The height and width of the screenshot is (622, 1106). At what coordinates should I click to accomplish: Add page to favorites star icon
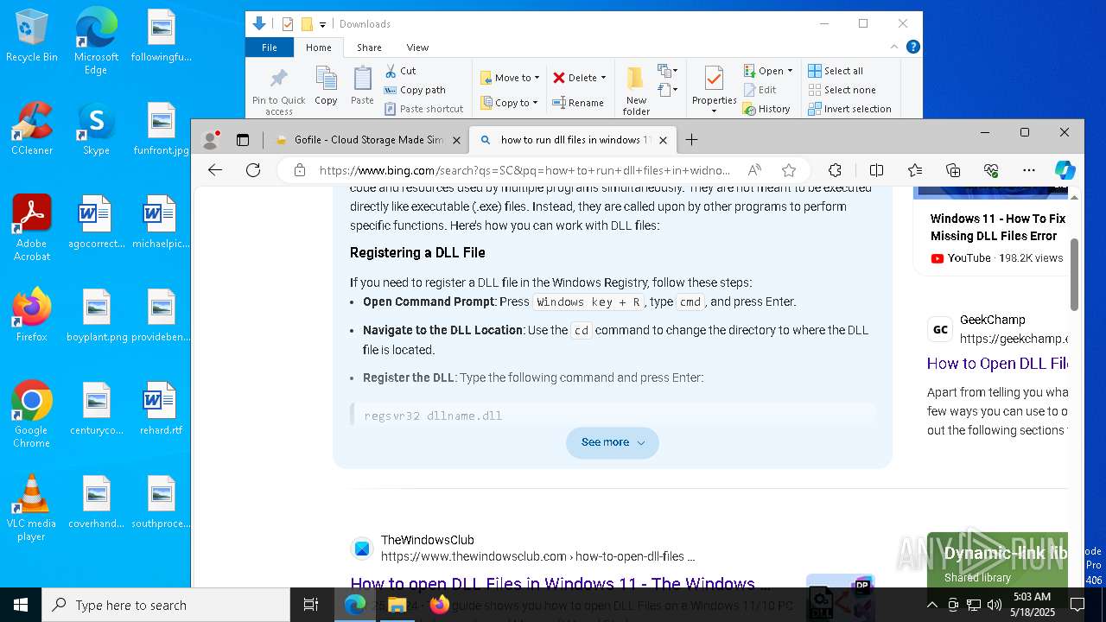(788, 170)
